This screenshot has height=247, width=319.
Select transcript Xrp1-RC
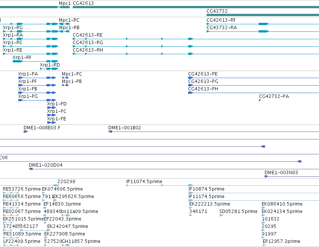[13, 43]
